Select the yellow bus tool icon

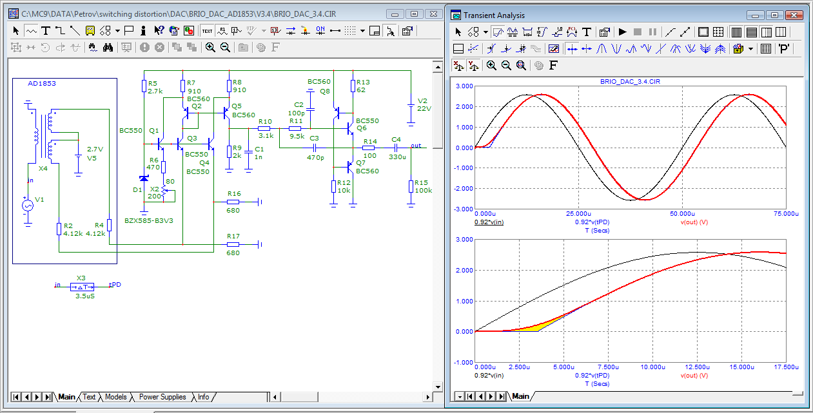(90, 30)
